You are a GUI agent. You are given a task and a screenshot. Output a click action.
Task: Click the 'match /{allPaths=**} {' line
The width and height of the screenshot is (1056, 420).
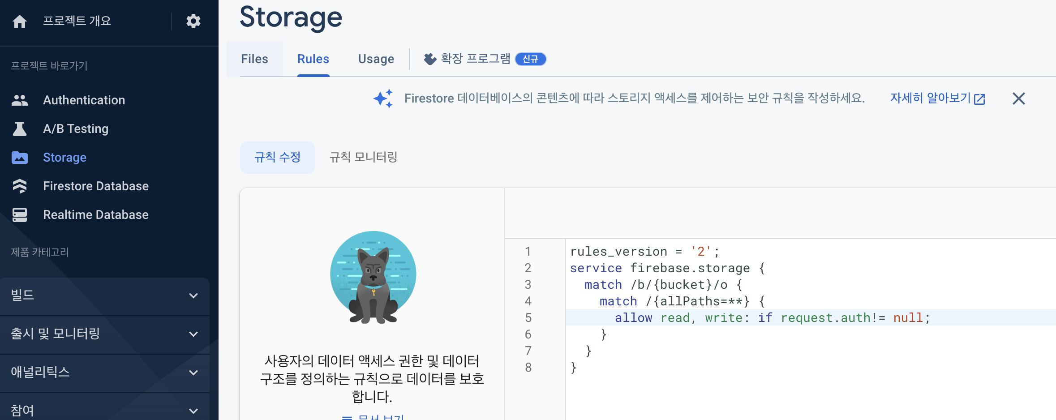[x=682, y=301]
